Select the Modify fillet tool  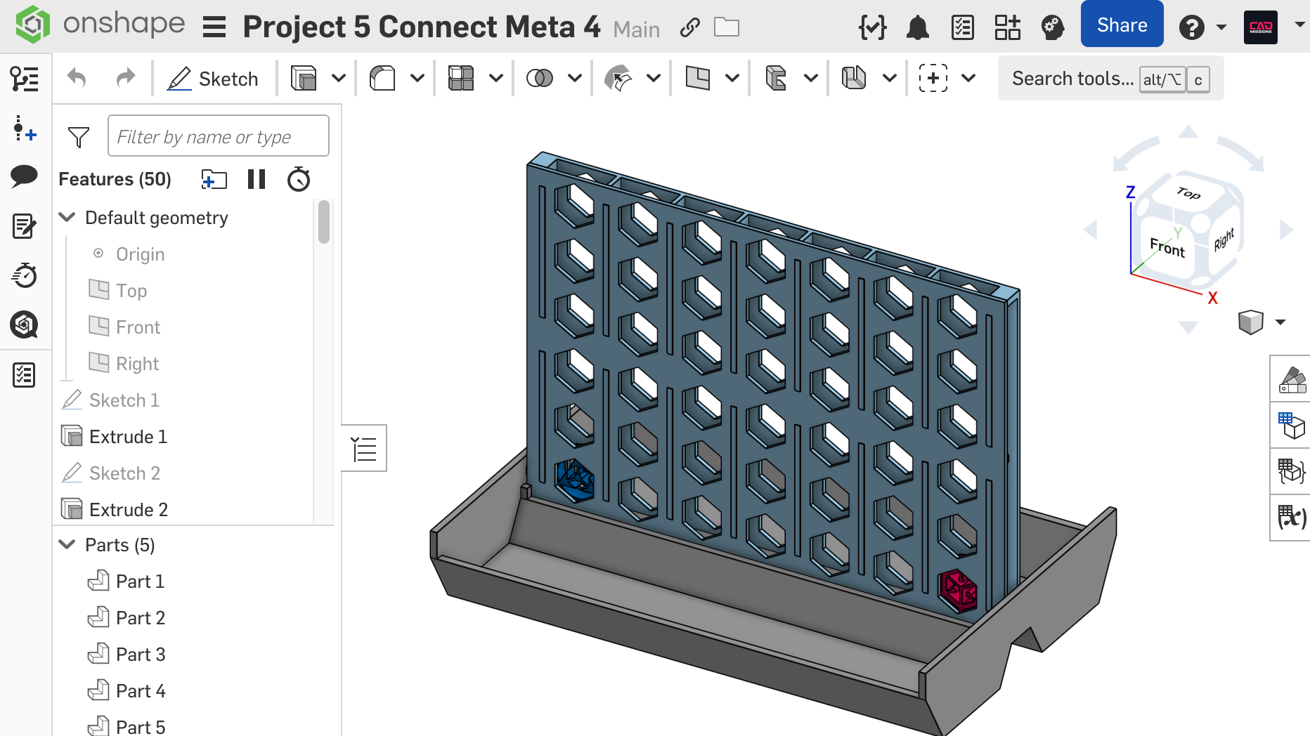tap(618, 78)
